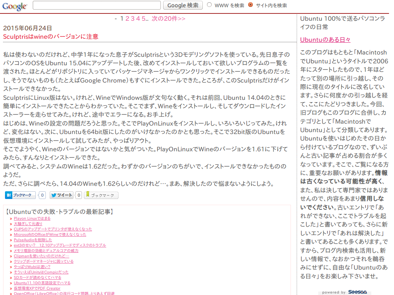Click current page number 1 in pagination
This screenshot has height=295, width=394.
122,18
